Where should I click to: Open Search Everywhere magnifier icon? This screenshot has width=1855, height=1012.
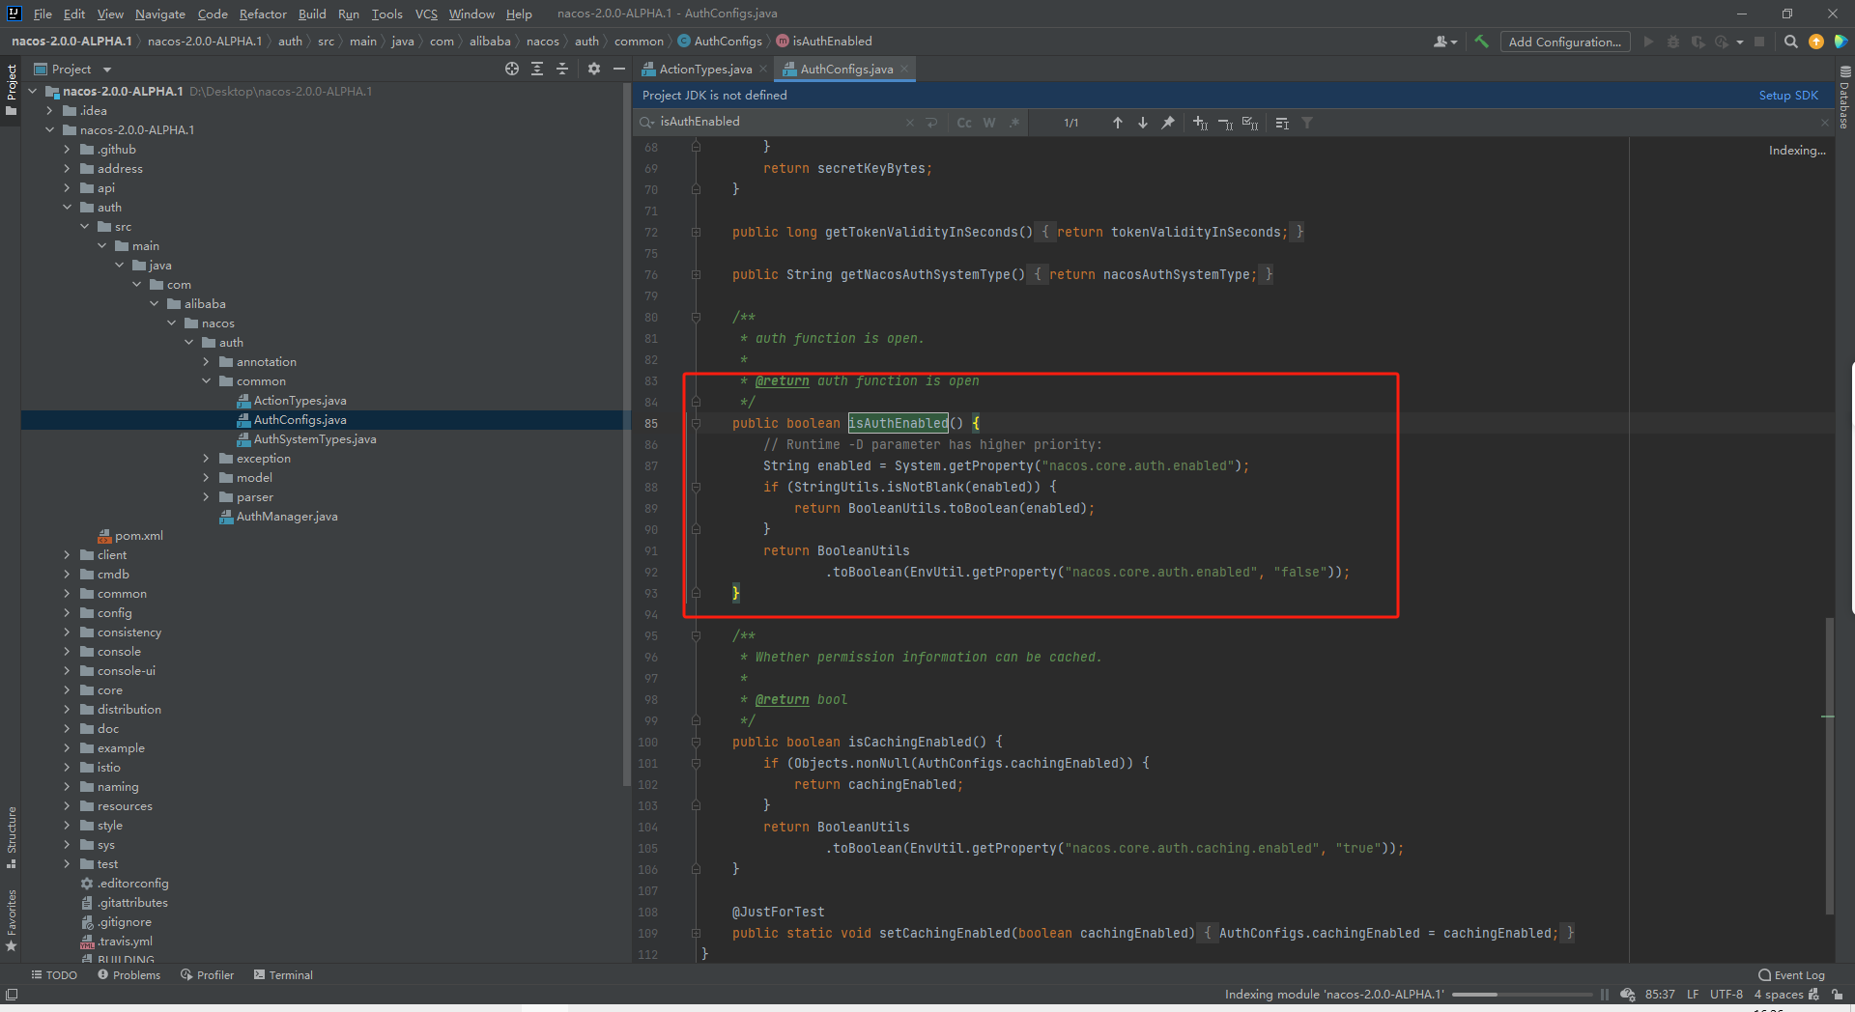click(x=1790, y=42)
